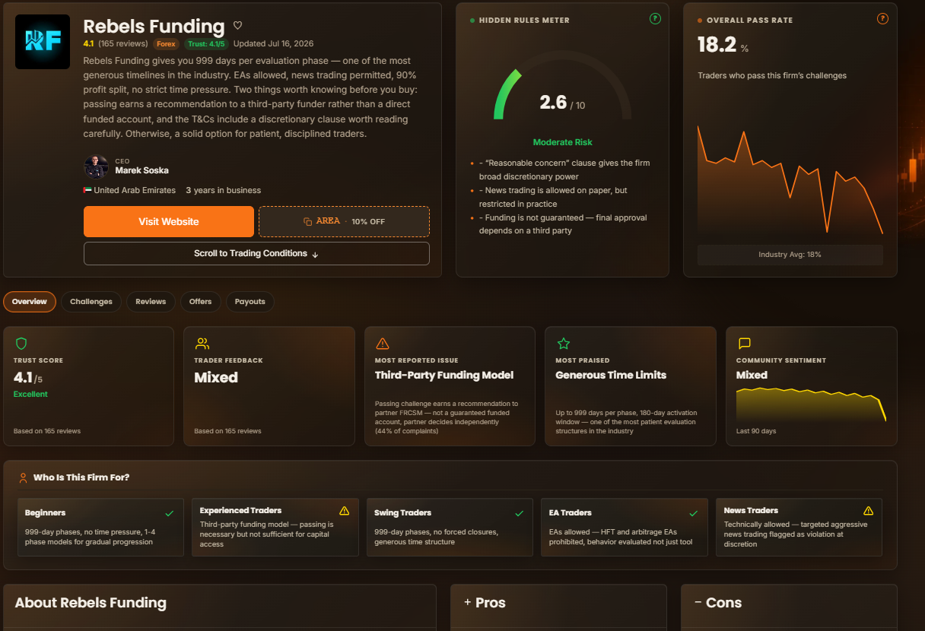Click the Most Praised star icon
Image resolution: width=925 pixels, height=631 pixels.
[x=564, y=344]
